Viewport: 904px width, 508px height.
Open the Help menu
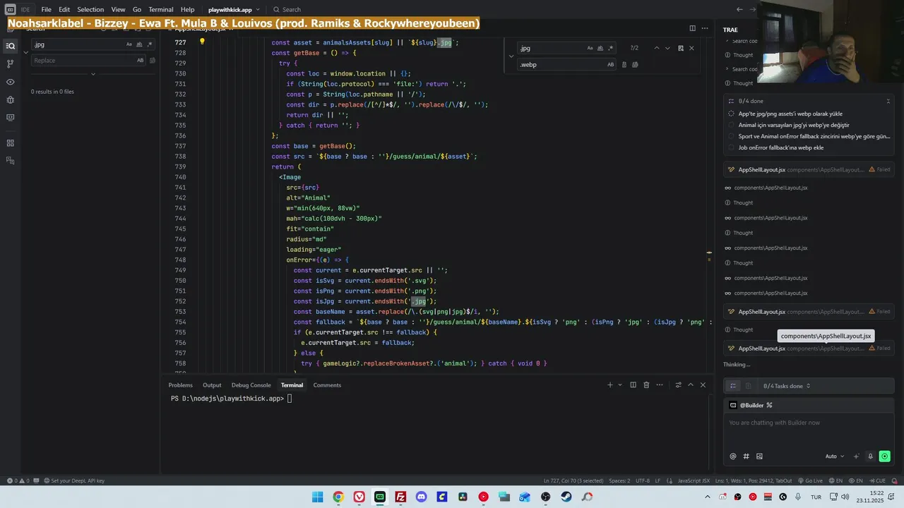click(x=187, y=9)
